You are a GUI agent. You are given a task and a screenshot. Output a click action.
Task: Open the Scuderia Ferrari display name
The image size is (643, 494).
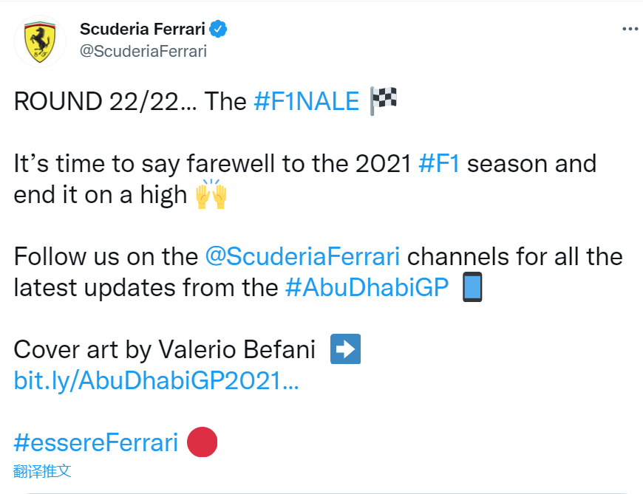coord(143,30)
